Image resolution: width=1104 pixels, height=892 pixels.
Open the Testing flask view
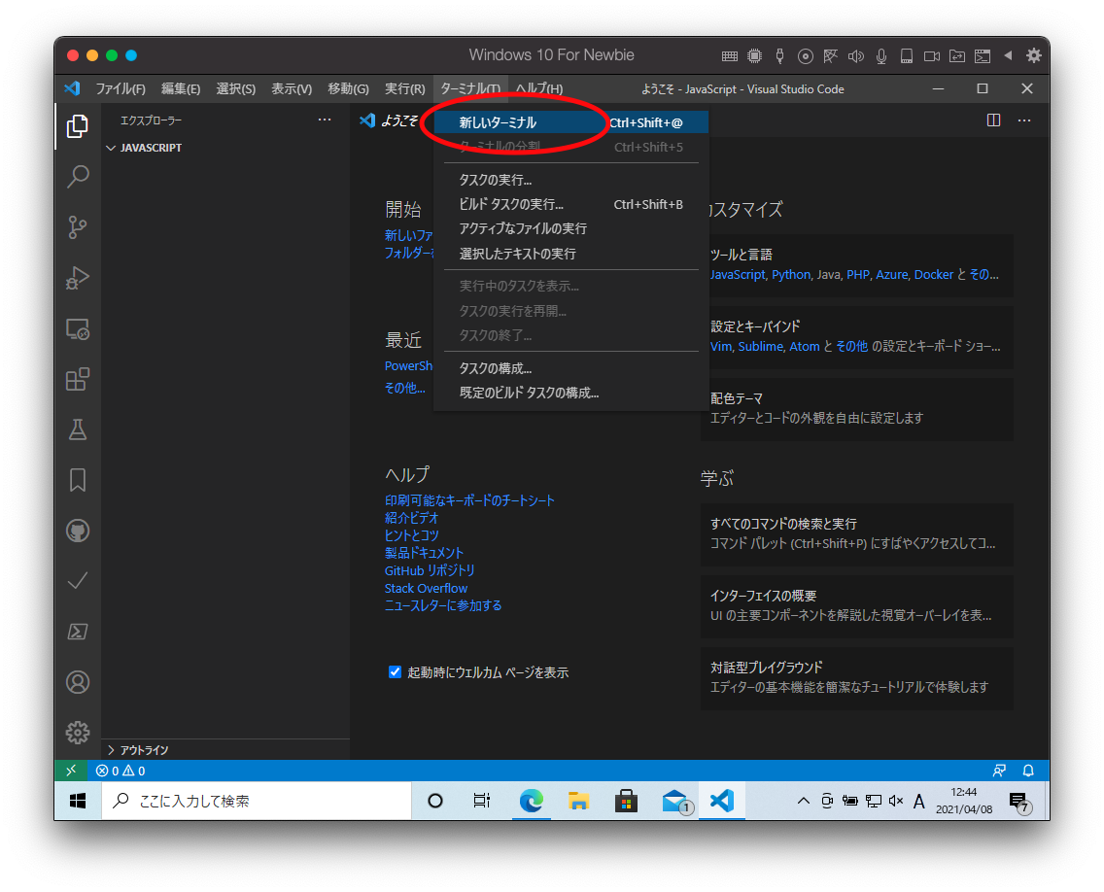point(78,429)
